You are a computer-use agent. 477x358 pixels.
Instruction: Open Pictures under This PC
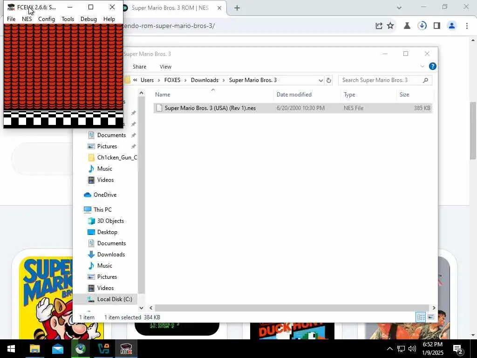(107, 277)
